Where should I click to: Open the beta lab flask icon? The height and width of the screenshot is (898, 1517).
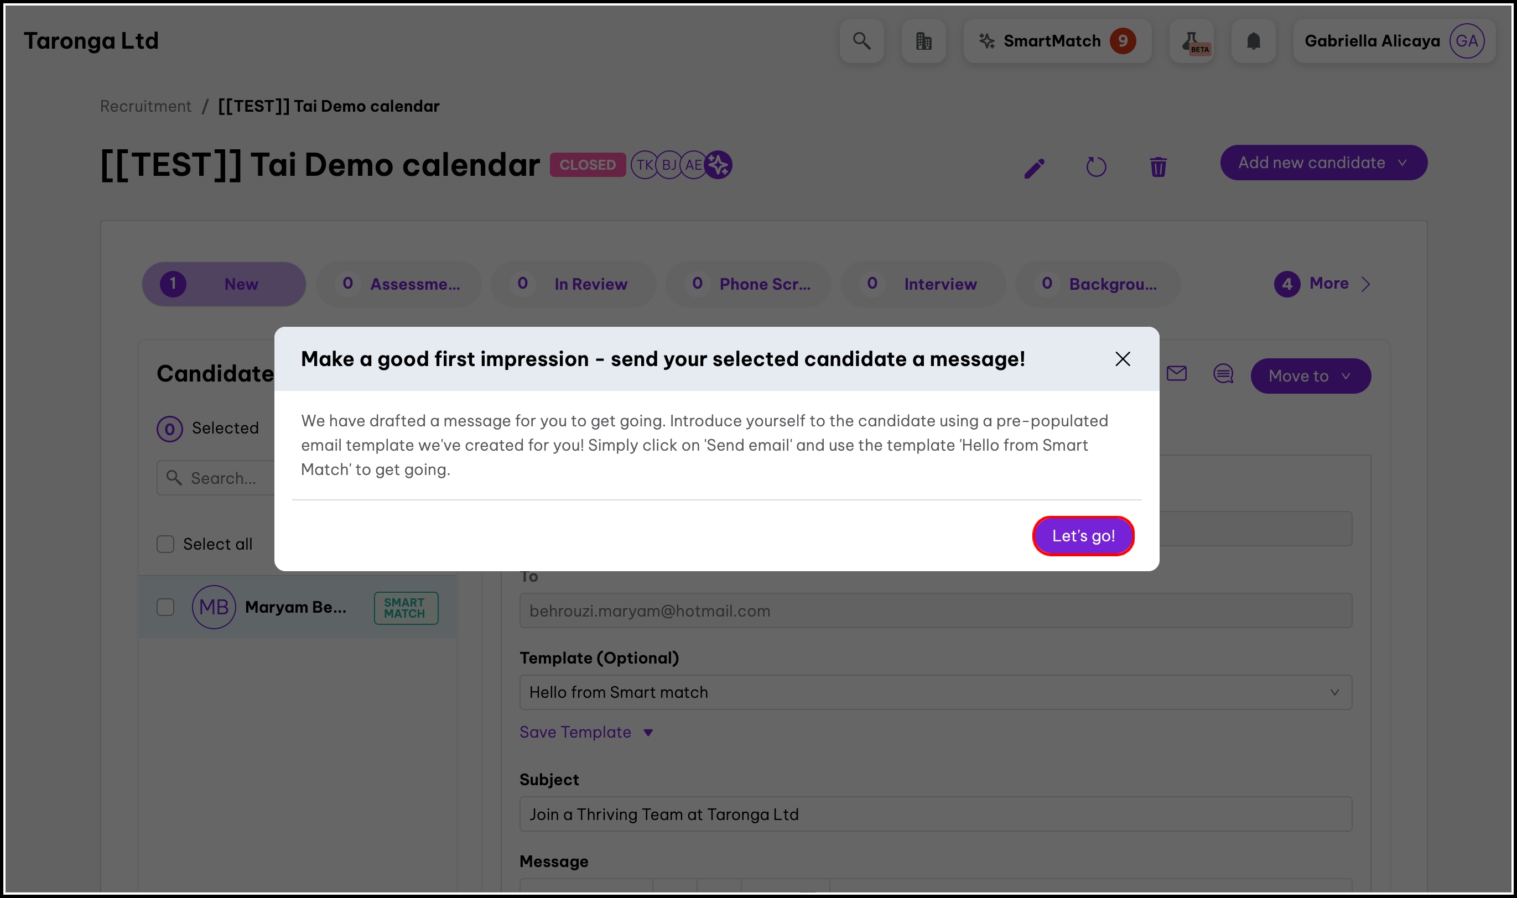point(1192,41)
